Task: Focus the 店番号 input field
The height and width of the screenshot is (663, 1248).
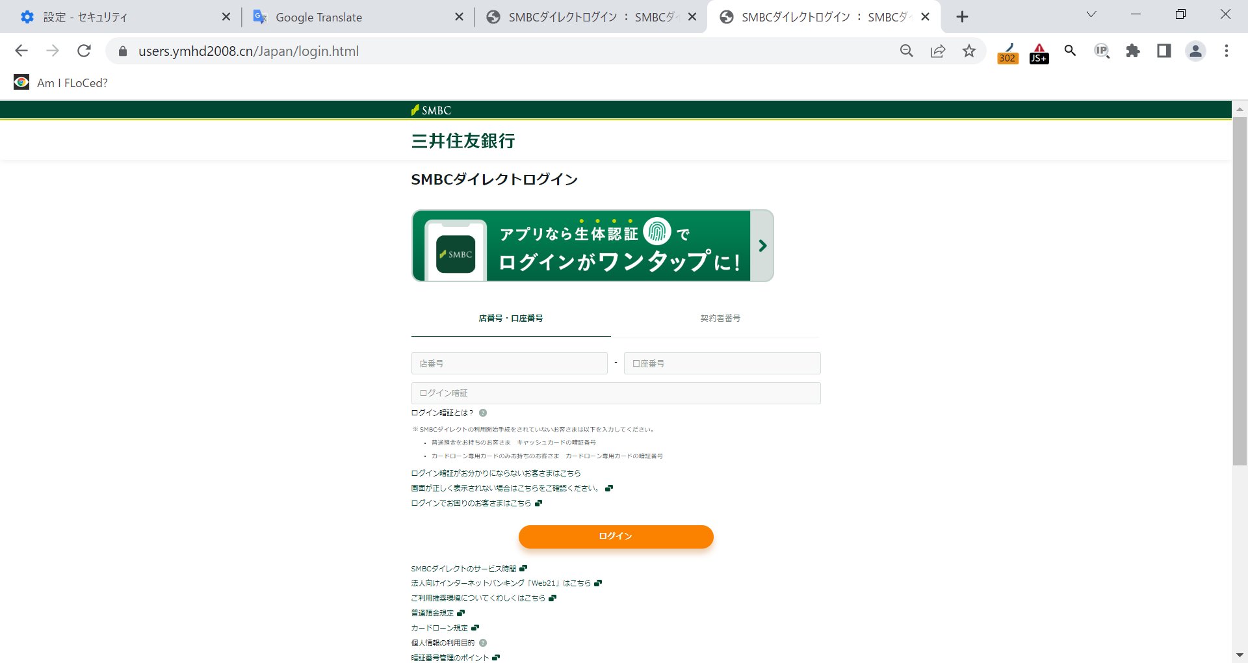Action: (510, 363)
